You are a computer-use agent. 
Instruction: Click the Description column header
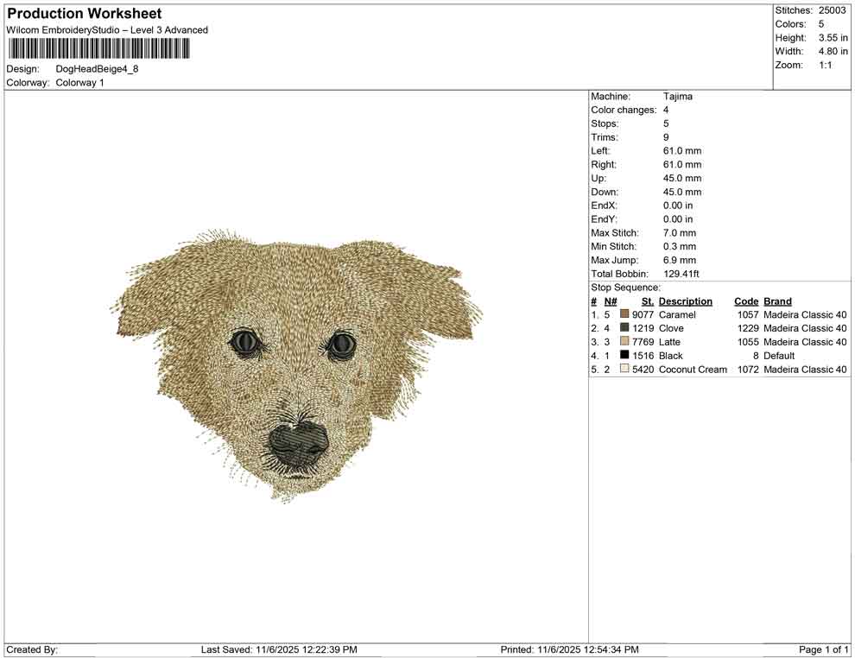click(685, 301)
